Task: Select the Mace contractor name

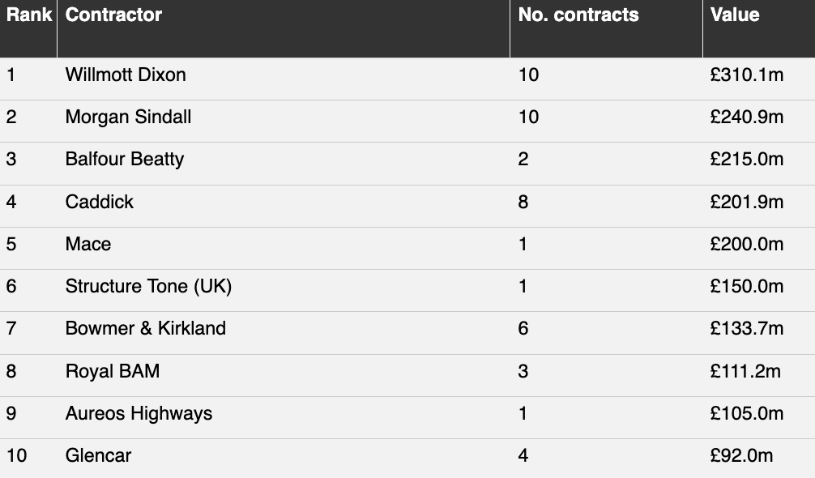Action: pyautogui.click(x=88, y=245)
